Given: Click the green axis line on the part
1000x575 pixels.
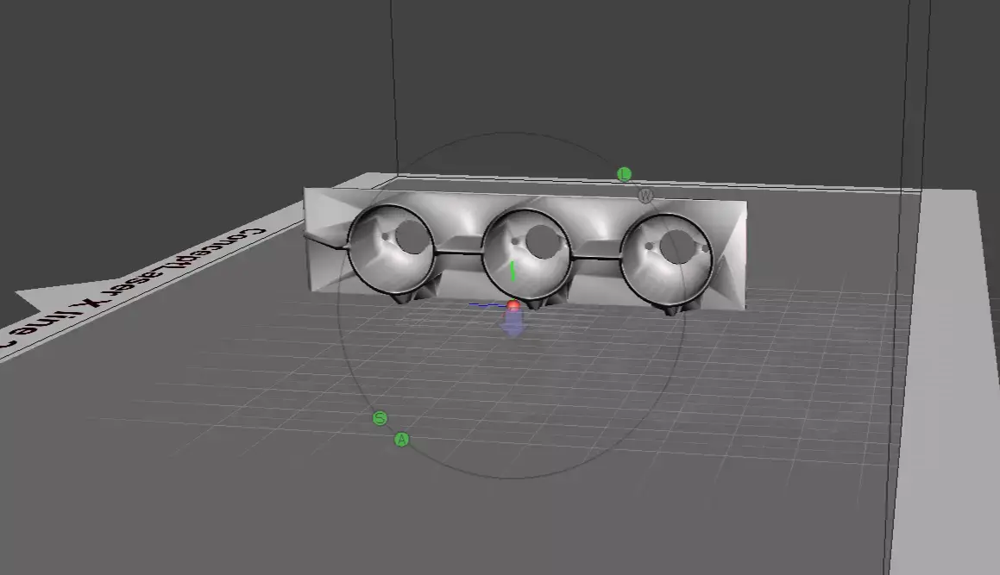Looking at the screenshot, I should (513, 271).
